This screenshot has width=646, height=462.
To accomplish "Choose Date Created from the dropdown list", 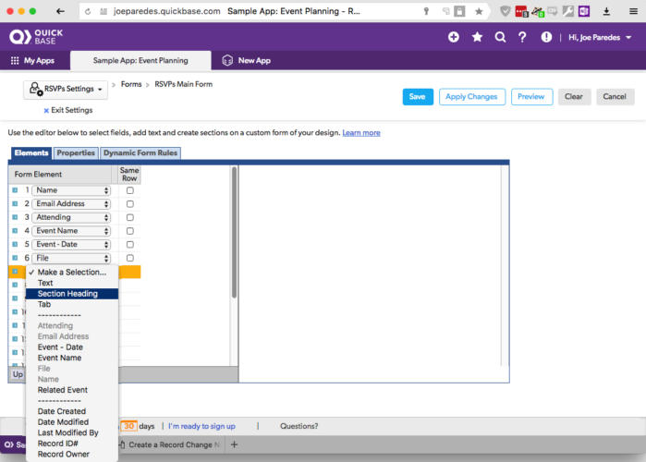I will point(72,411).
